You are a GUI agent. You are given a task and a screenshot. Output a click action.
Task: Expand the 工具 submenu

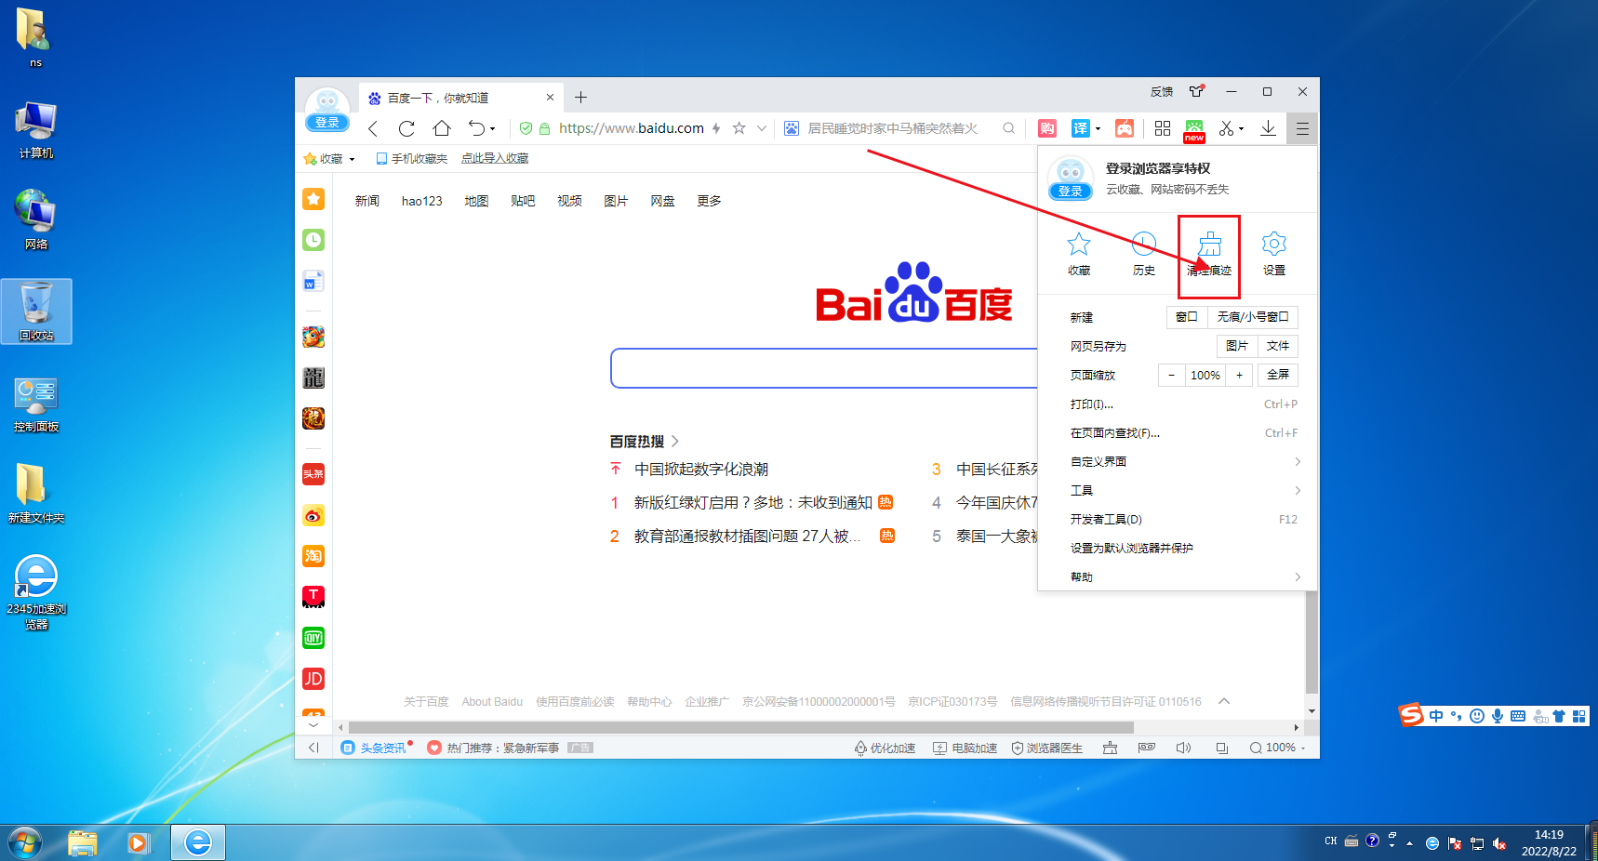pos(1183,490)
